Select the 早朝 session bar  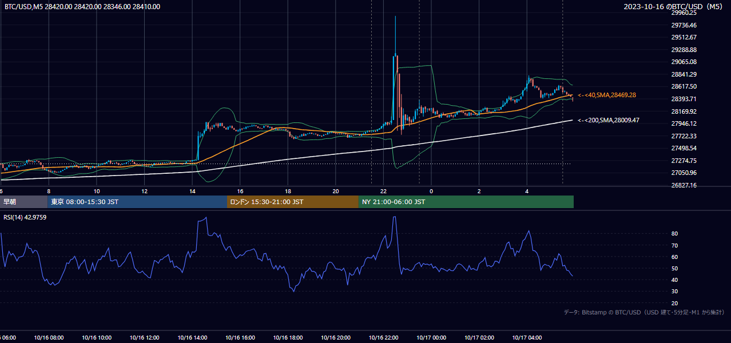(23, 202)
